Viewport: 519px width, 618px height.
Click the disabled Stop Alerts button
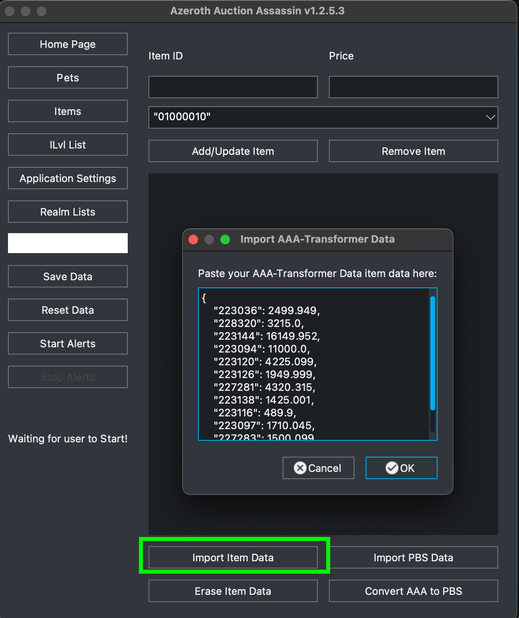pyautogui.click(x=68, y=377)
